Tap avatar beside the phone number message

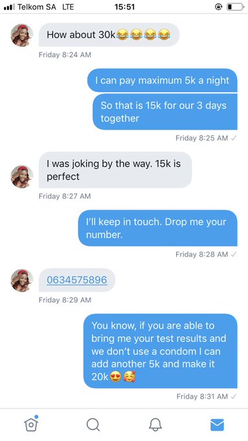[x=22, y=280]
